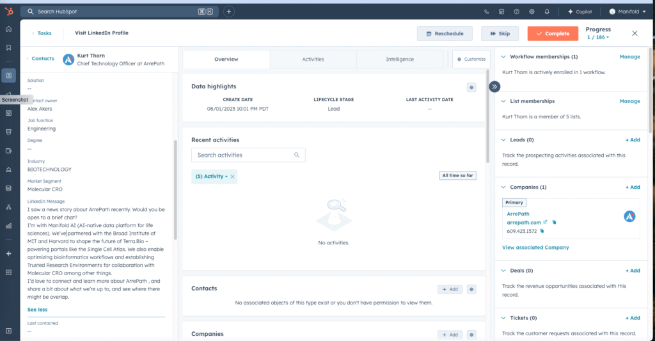Screen dimensions: 655x341
Task: Click the home icon in left sidebar
Action: (x=8, y=29)
